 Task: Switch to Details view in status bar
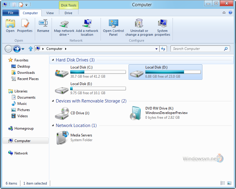(x=222, y=183)
